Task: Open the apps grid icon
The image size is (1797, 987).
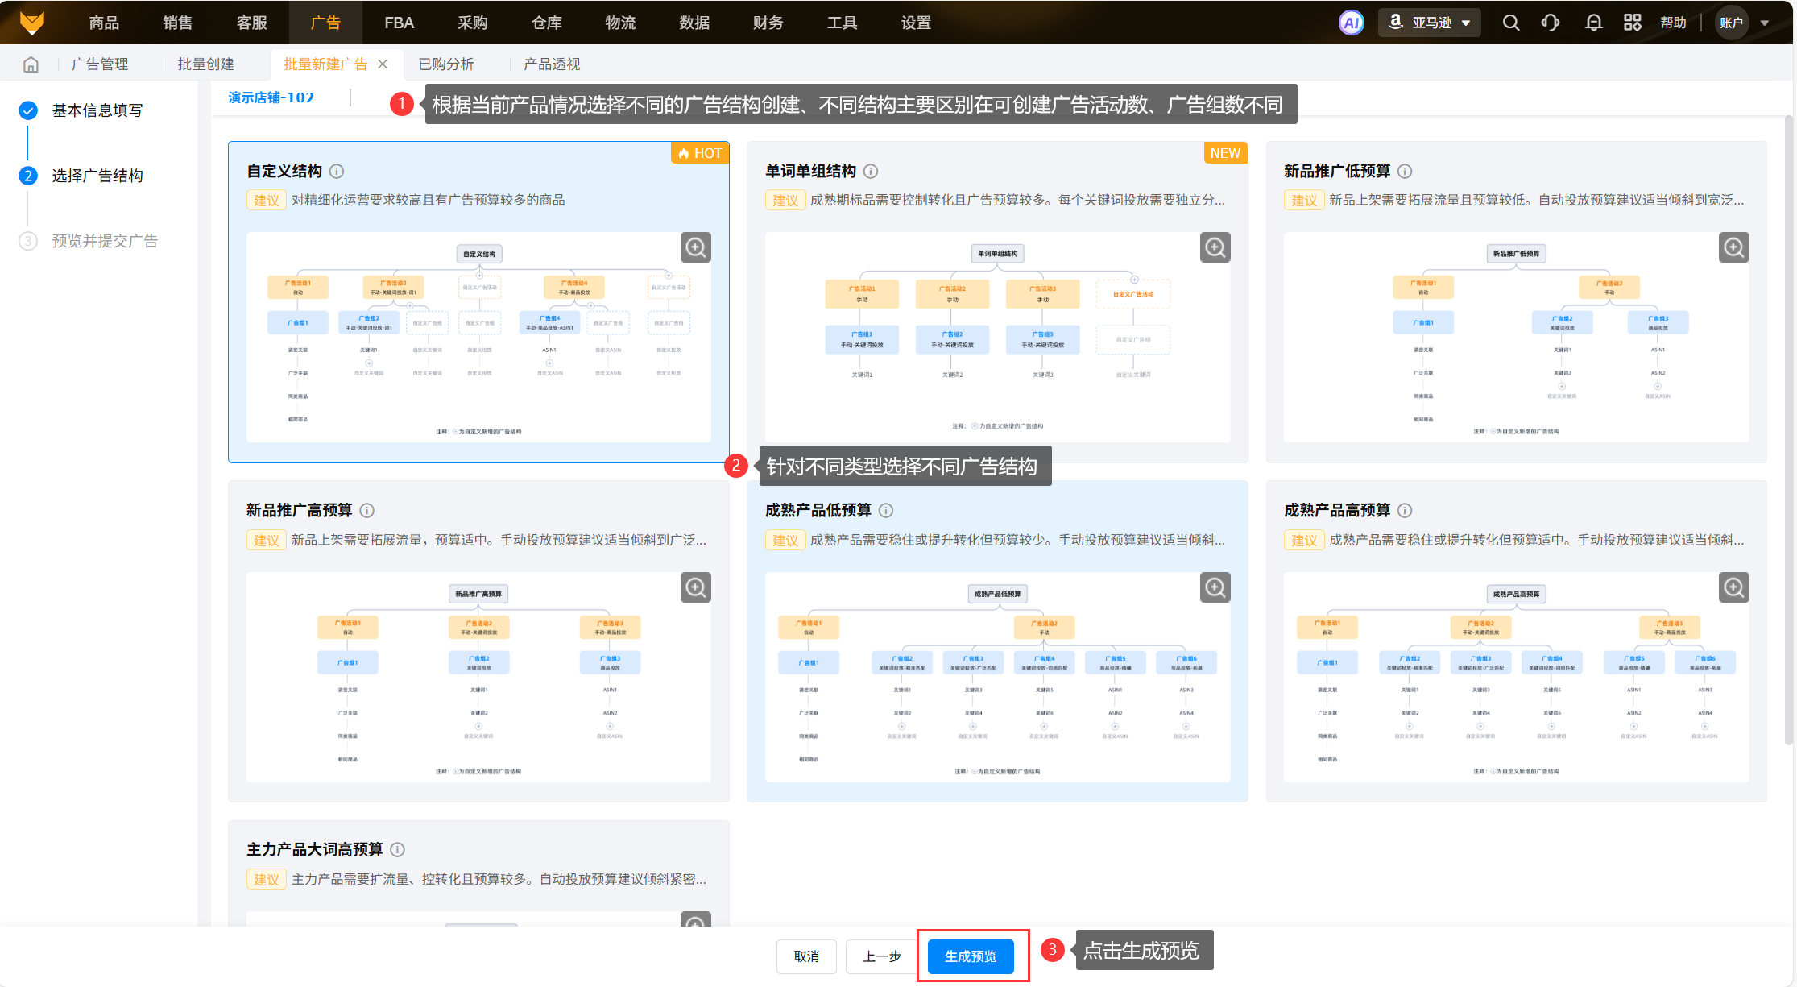Action: tap(1632, 23)
